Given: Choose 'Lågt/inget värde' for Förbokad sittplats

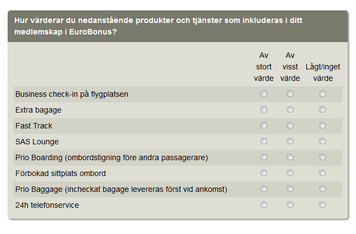Looking at the screenshot, I should coord(323,173).
